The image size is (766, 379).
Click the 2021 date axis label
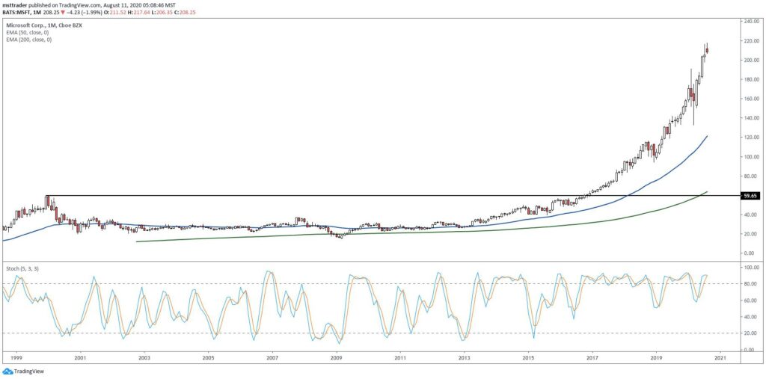pyautogui.click(x=720, y=358)
